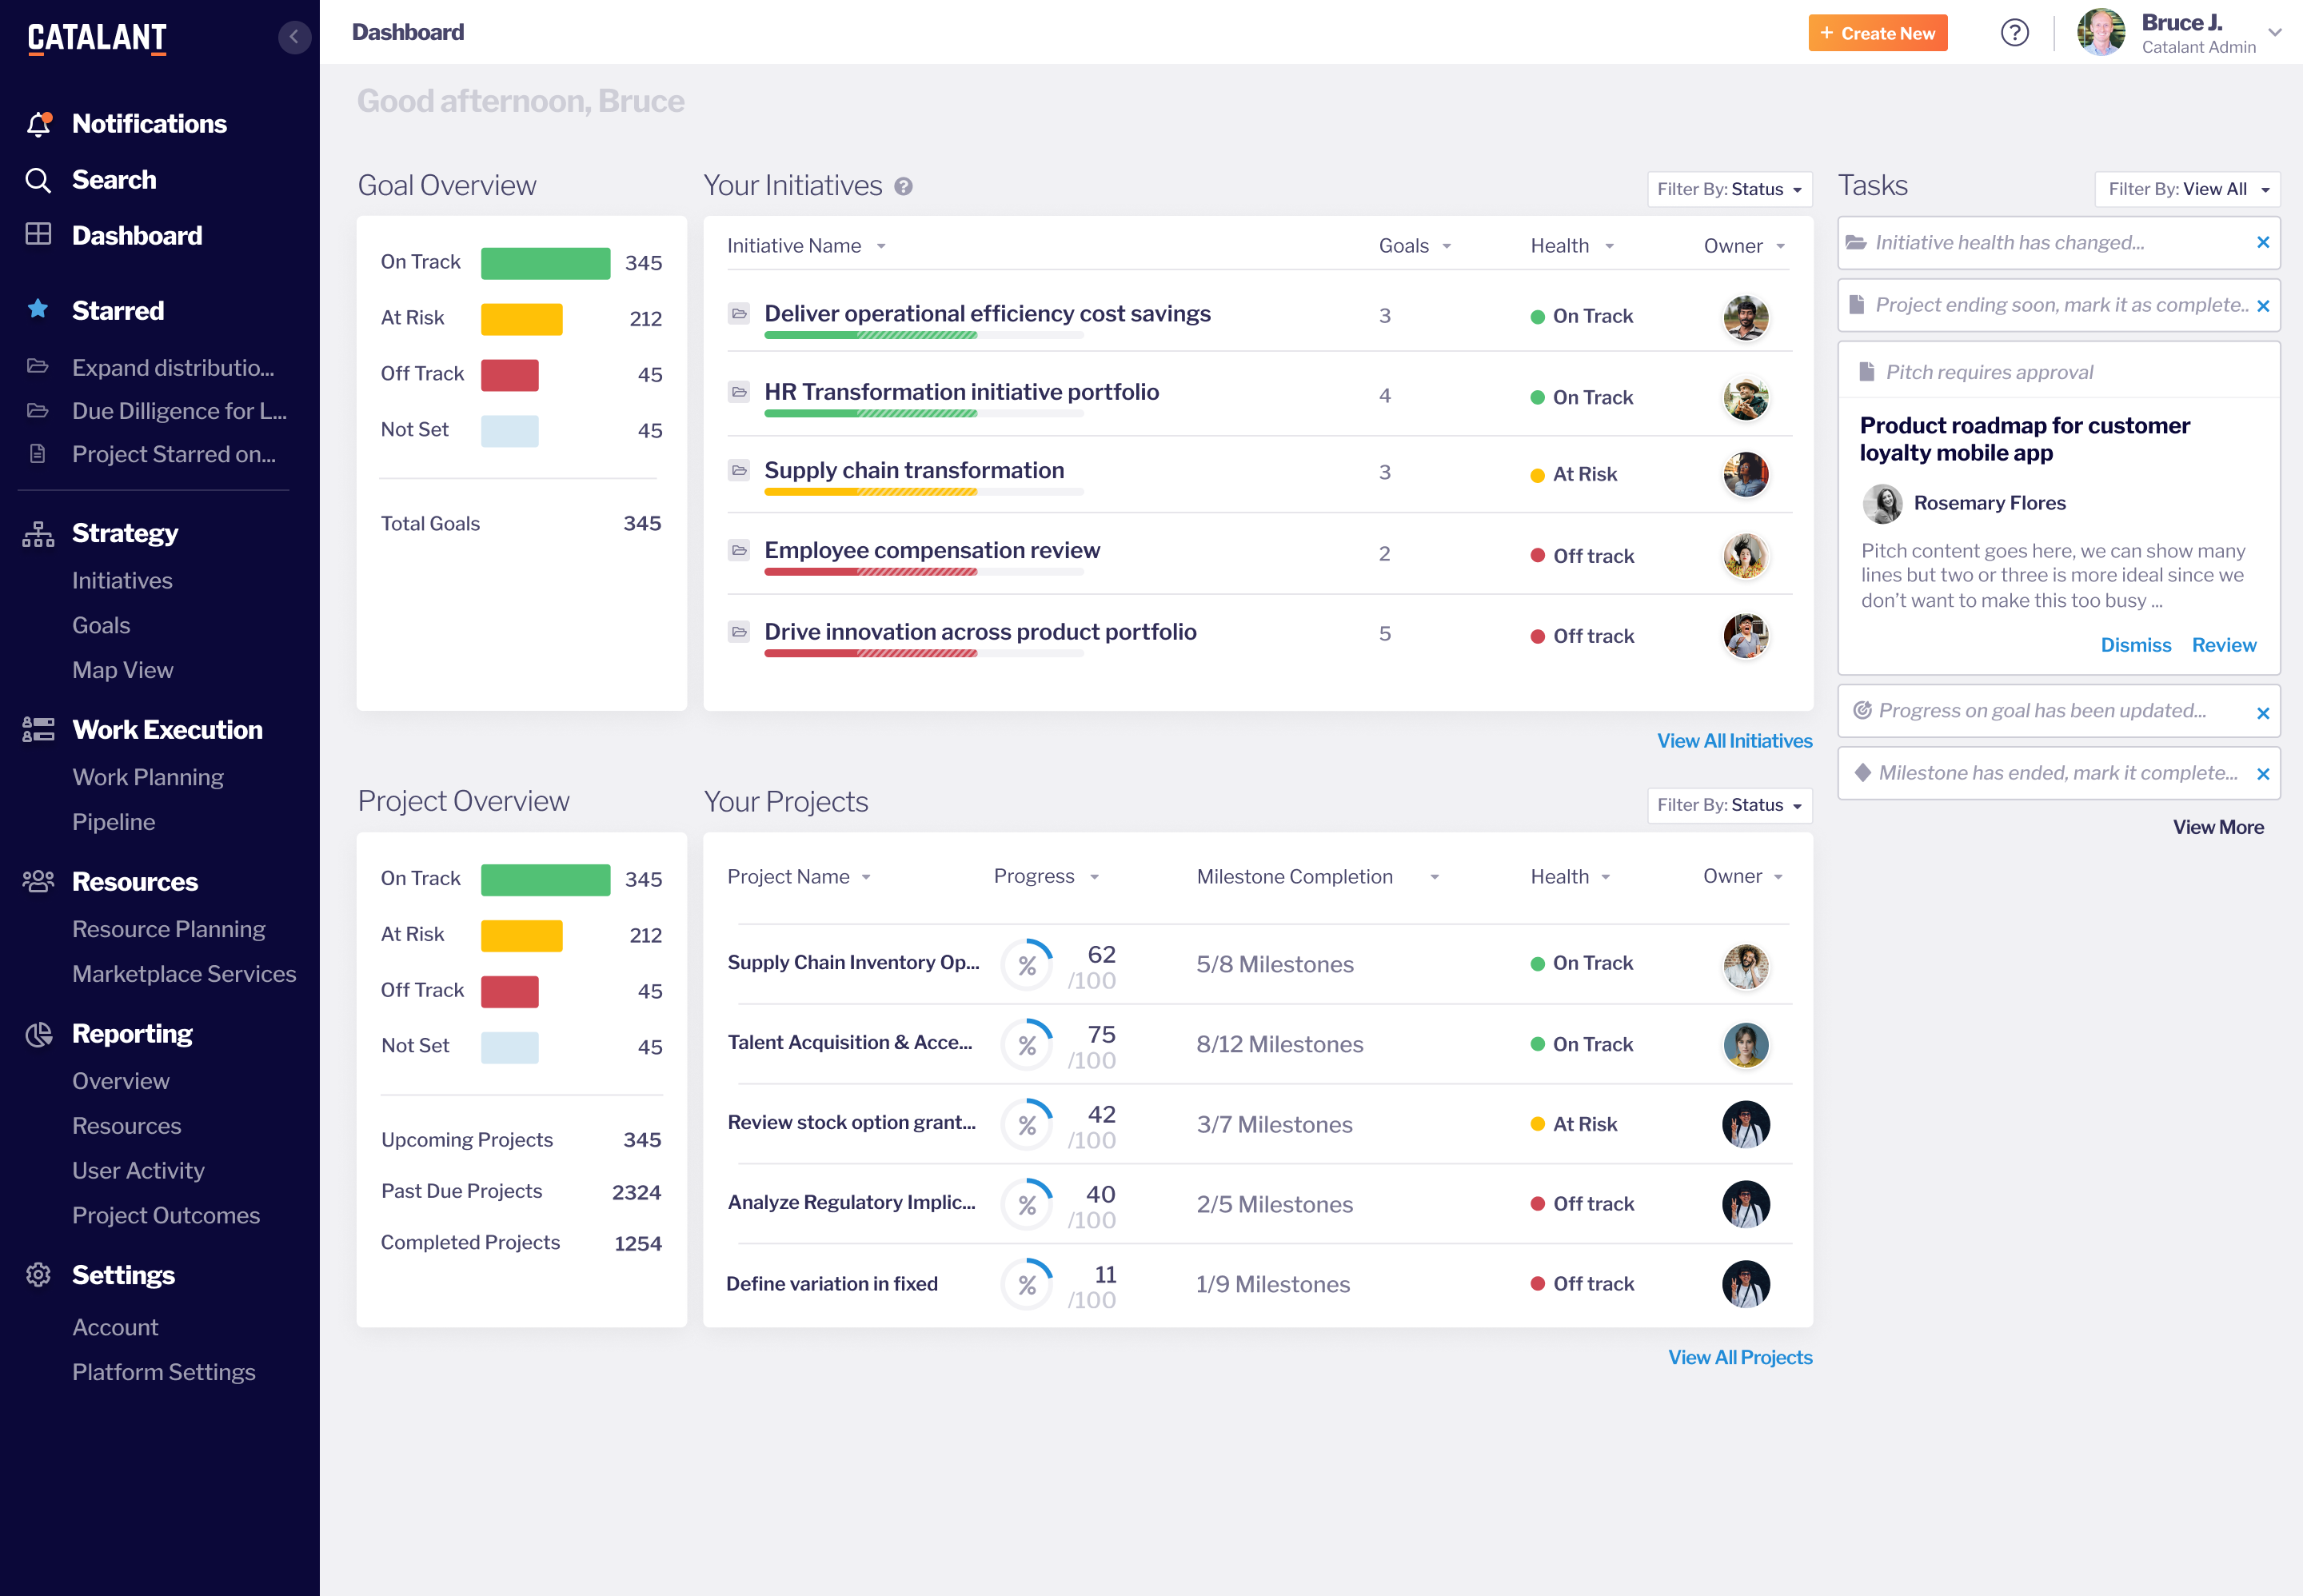
Task: Click the Notifications bell icon
Action: tap(37, 122)
